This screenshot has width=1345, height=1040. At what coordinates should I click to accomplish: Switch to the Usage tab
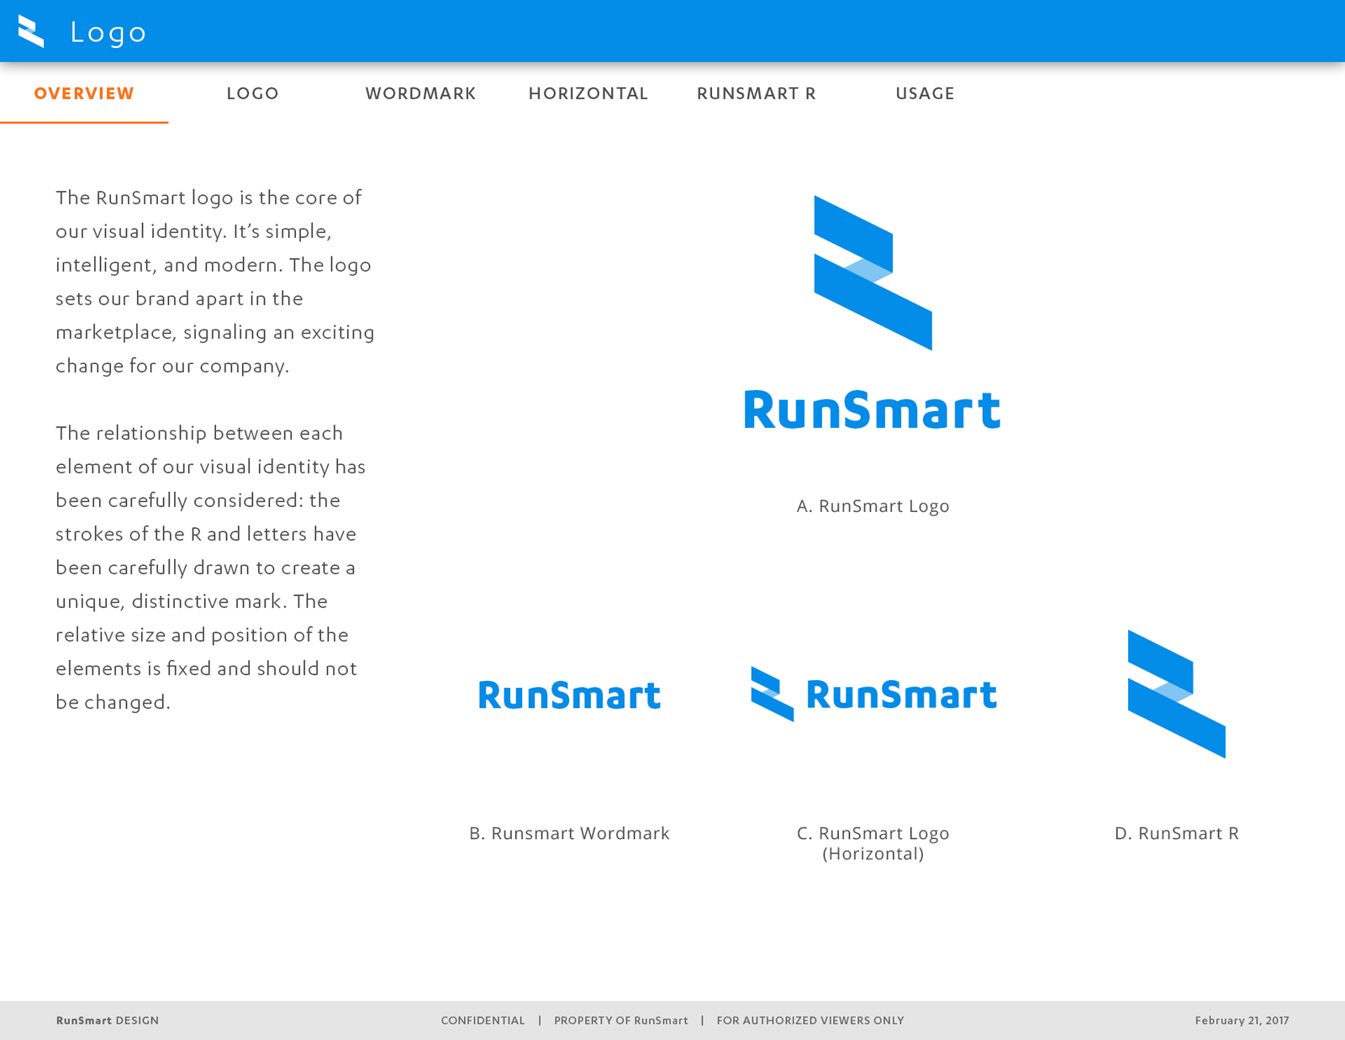925,93
